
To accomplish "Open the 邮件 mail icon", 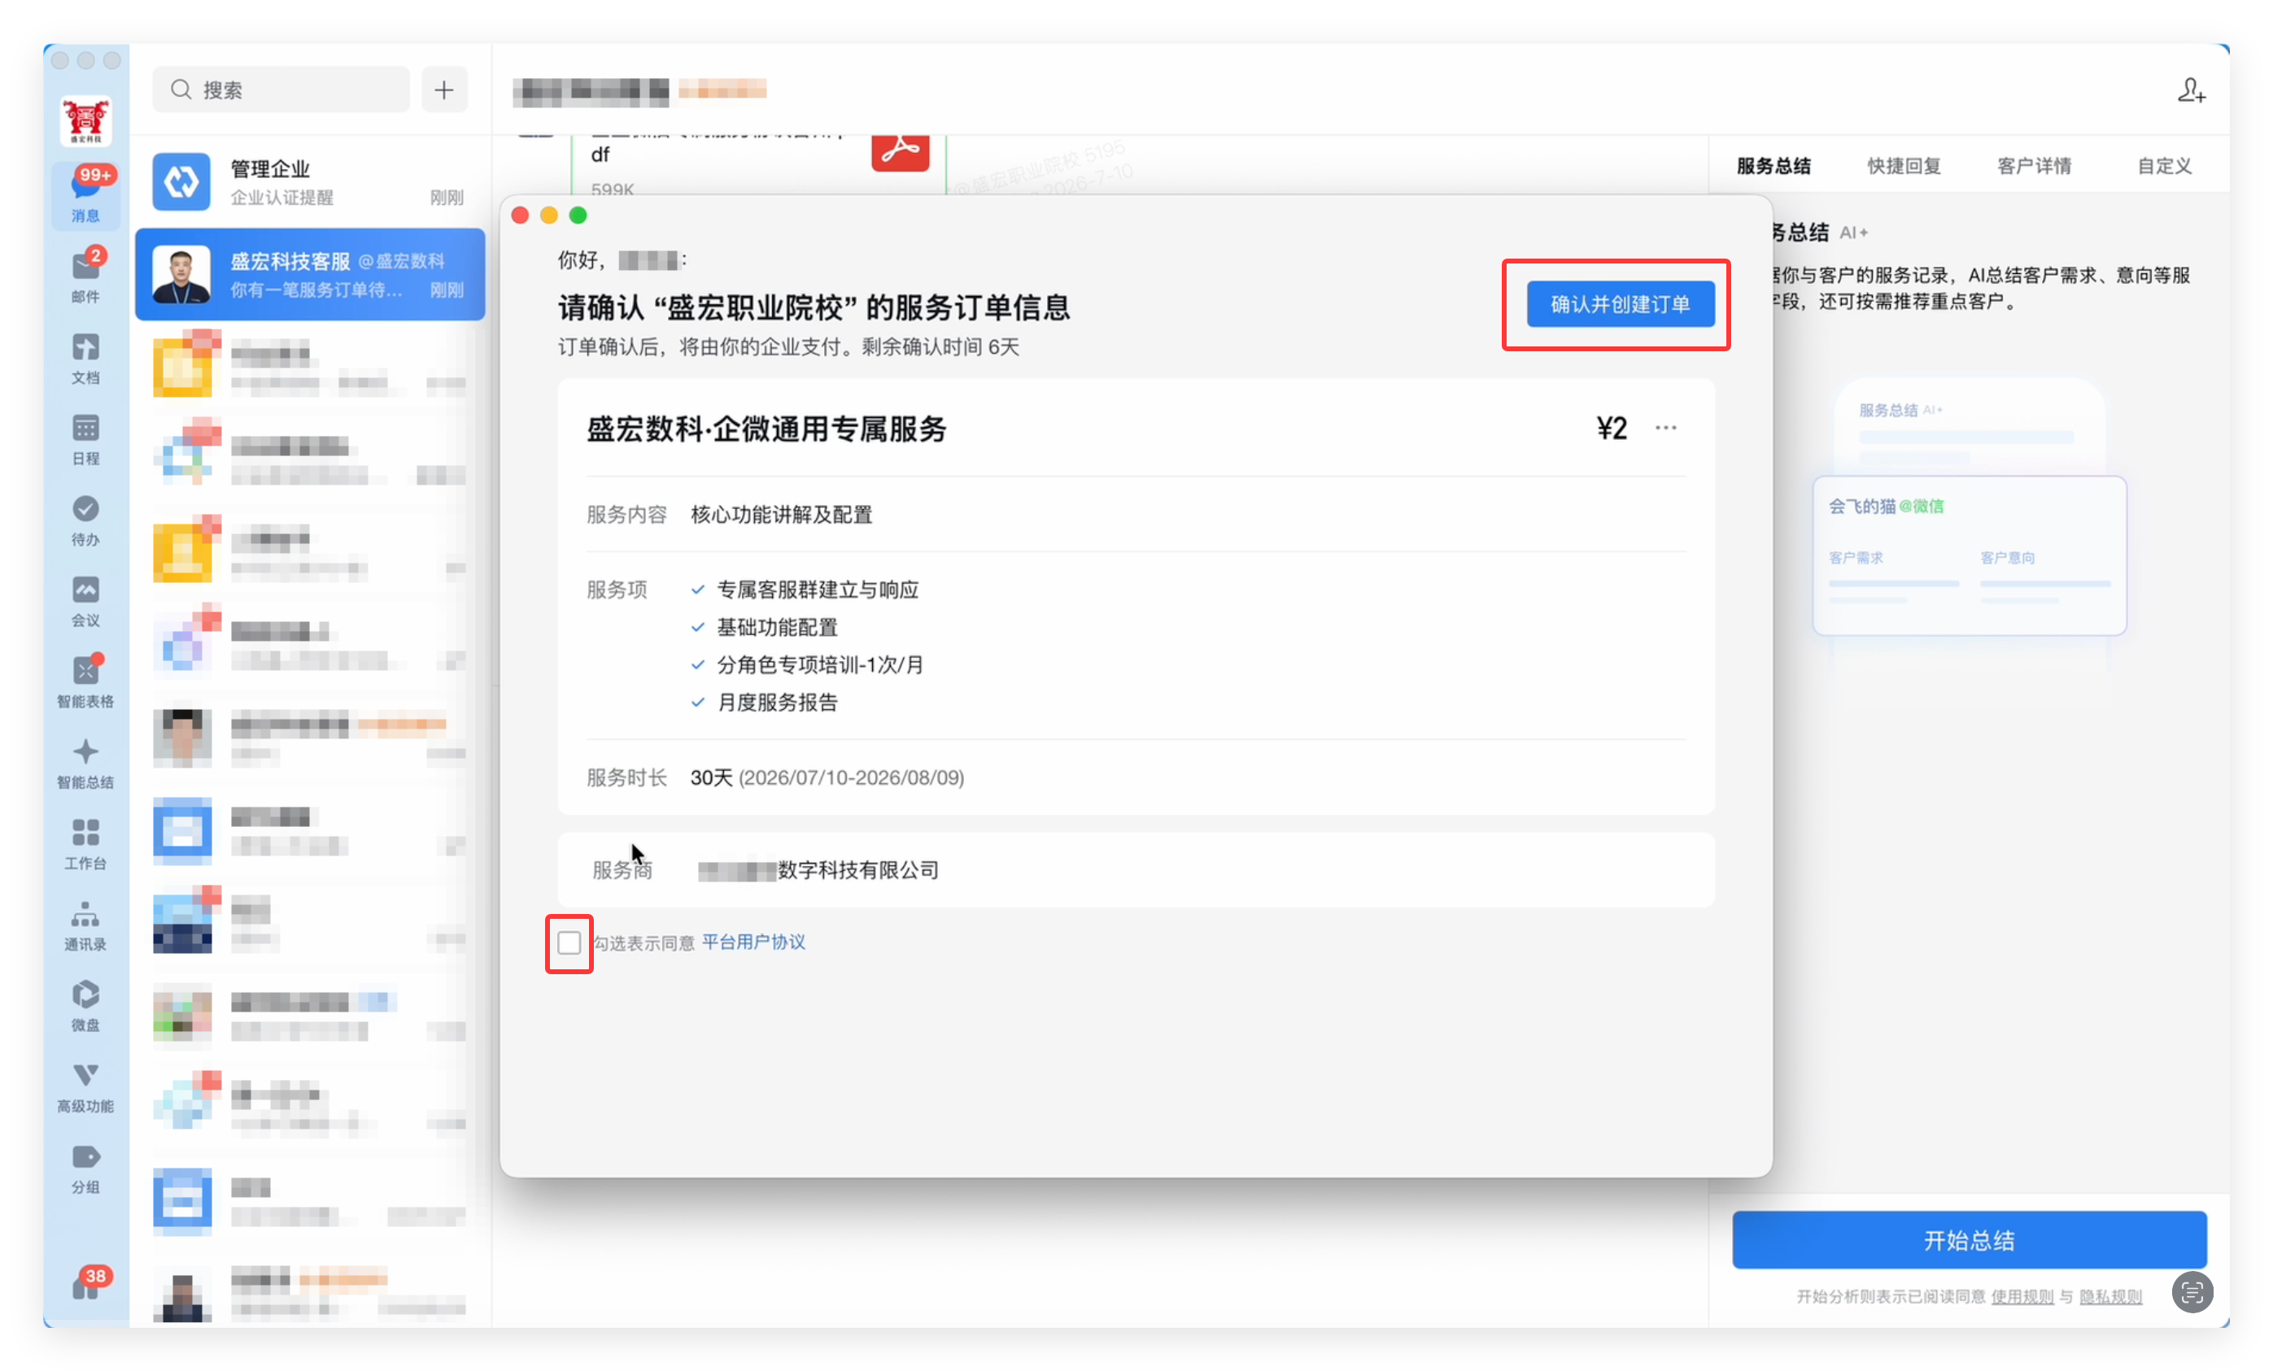I will point(85,276).
